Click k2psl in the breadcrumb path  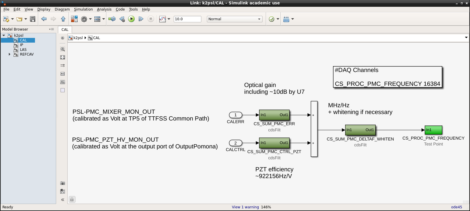click(x=76, y=38)
